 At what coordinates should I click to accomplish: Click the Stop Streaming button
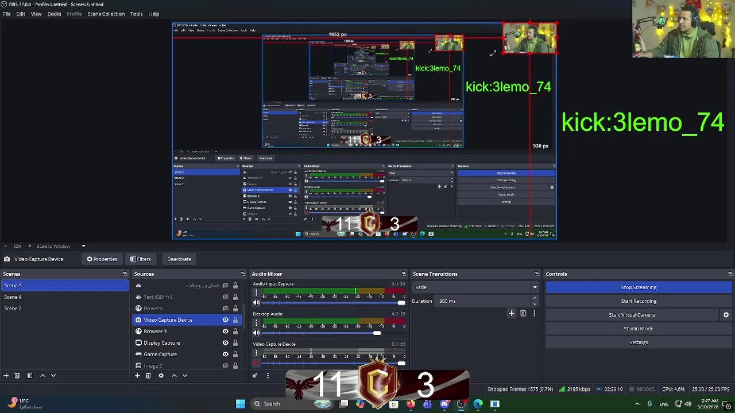click(639, 287)
